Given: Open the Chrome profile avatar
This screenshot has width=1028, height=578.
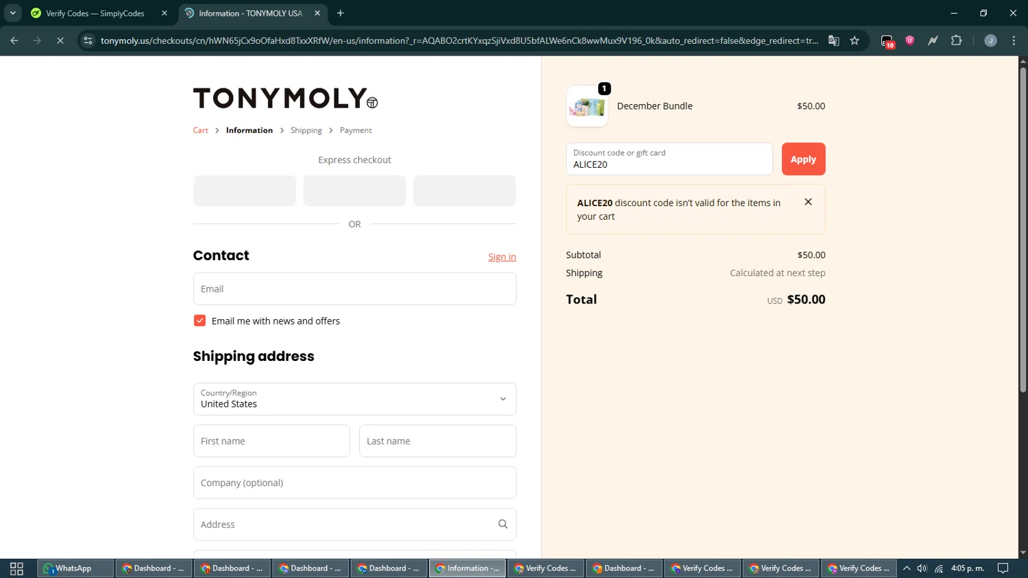Looking at the screenshot, I should coord(990,40).
